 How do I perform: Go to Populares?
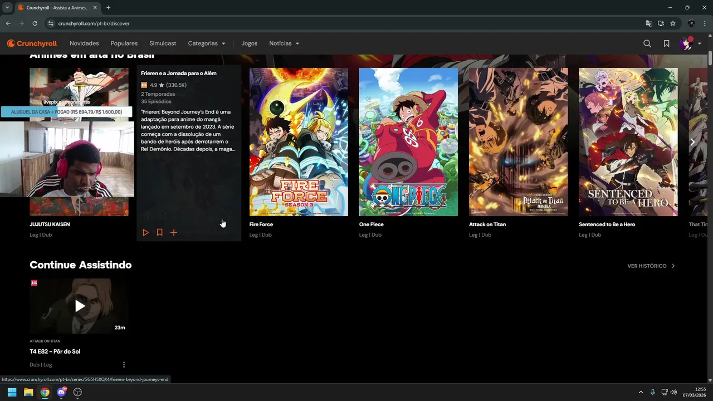coord(124,43)
